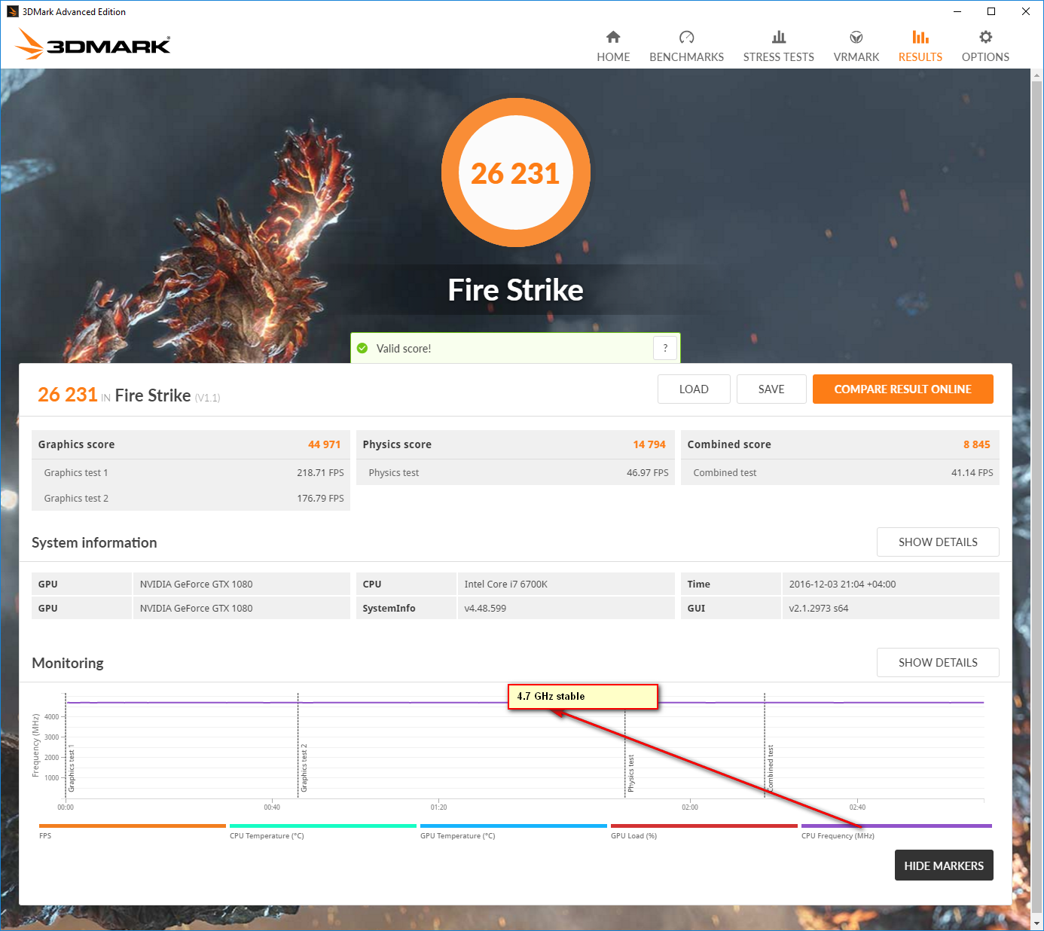Click the vertical scrollbar down arrow

coord(1037,923)
